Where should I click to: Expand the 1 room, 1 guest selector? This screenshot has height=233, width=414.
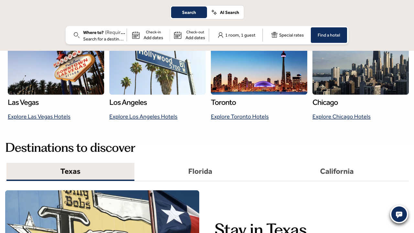point(236,35)
